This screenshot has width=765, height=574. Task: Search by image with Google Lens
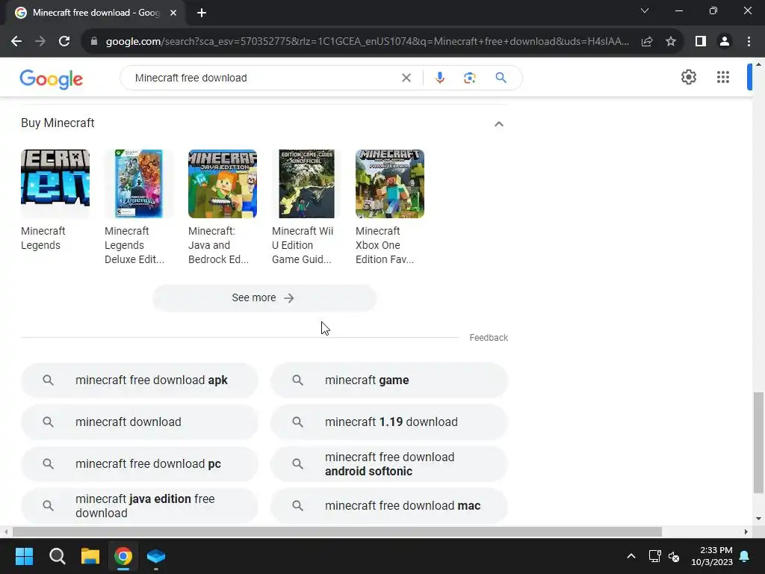click(x=469, y=78)
